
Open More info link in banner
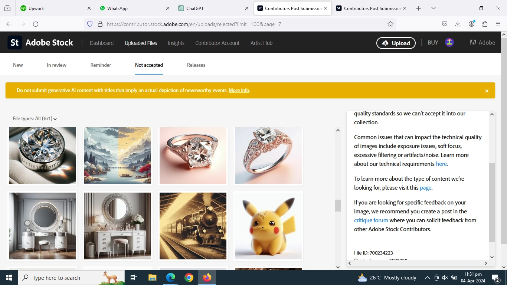coord(239,90)
